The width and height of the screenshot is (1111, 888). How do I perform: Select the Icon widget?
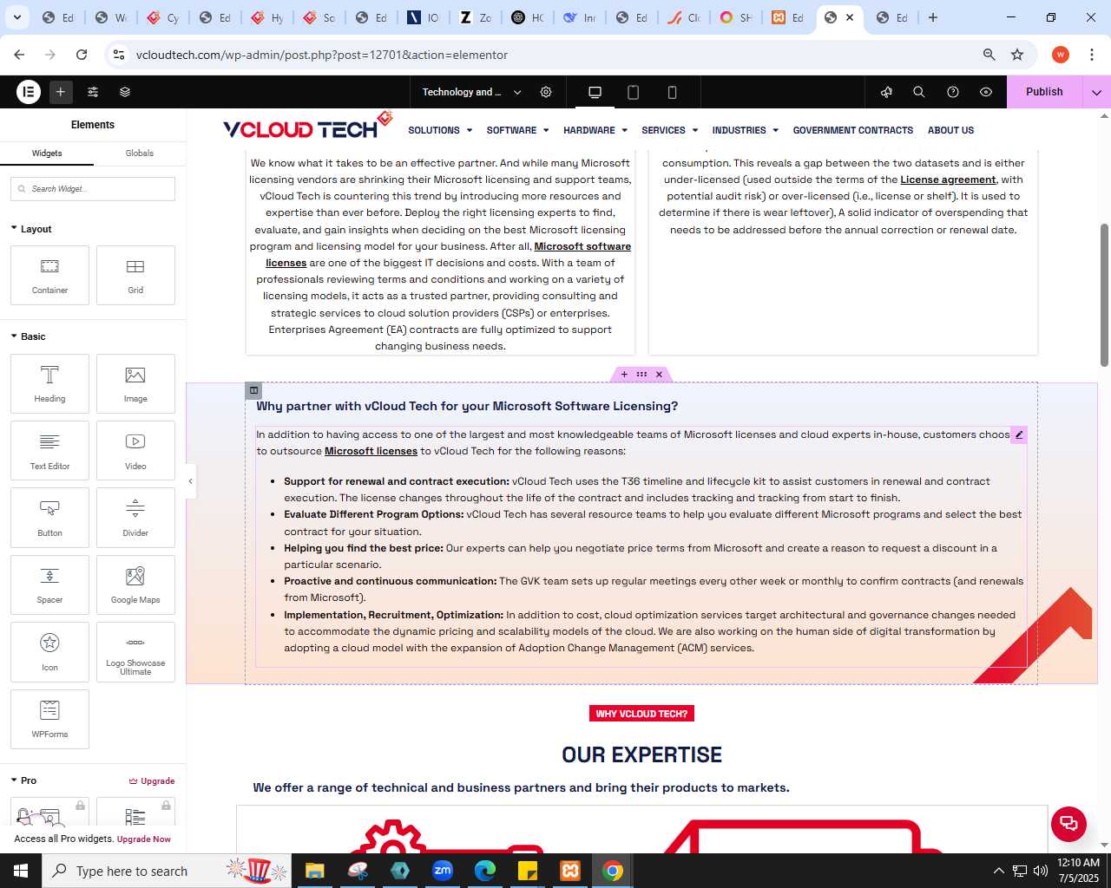(49, 651)
